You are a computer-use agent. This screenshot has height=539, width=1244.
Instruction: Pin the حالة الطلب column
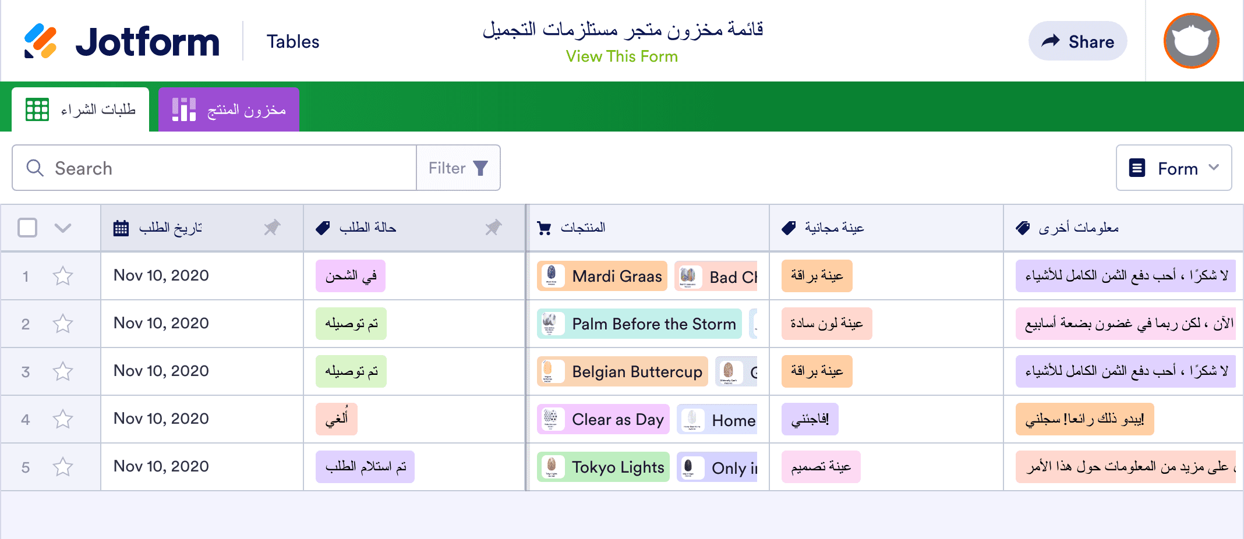click(x=494, y=228)
